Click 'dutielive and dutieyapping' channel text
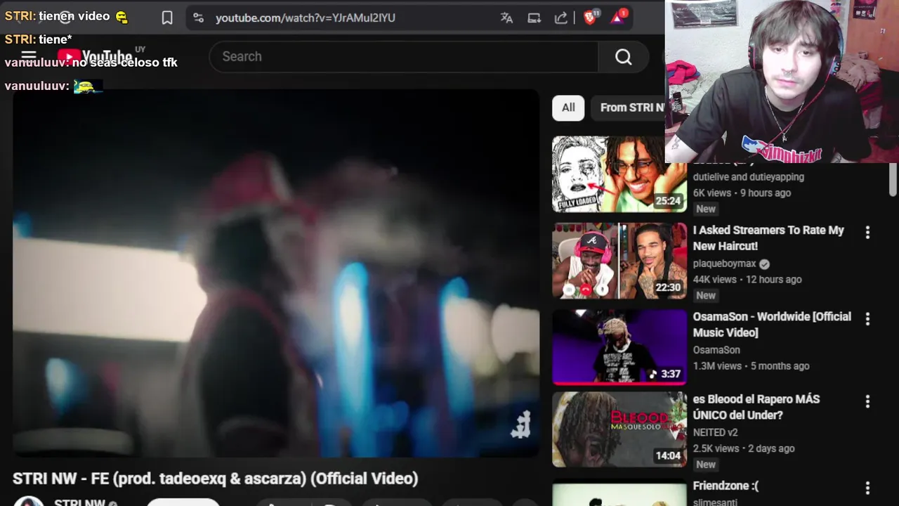The image size is (899, 506). (749, 177)
